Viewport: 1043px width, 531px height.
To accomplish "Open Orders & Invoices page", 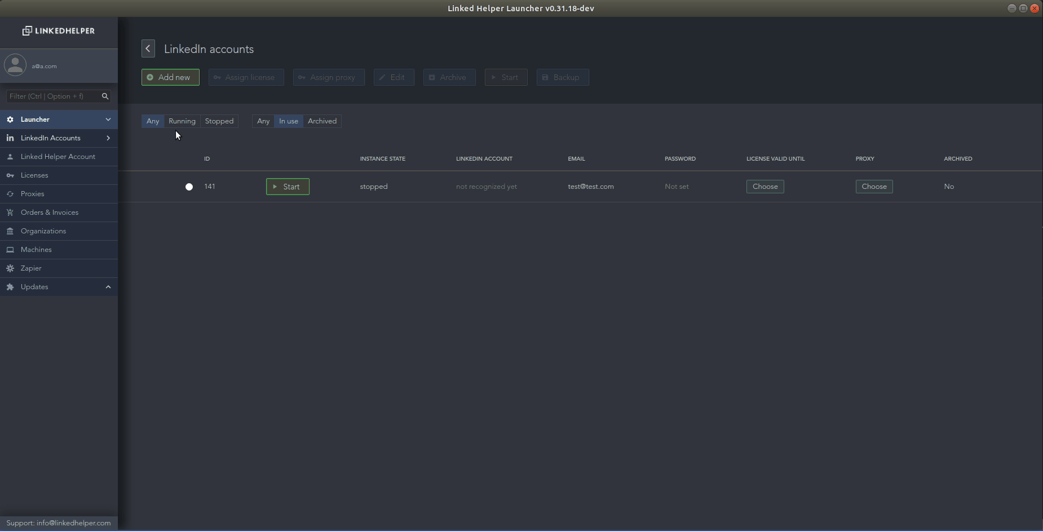I will click(59, 213).
